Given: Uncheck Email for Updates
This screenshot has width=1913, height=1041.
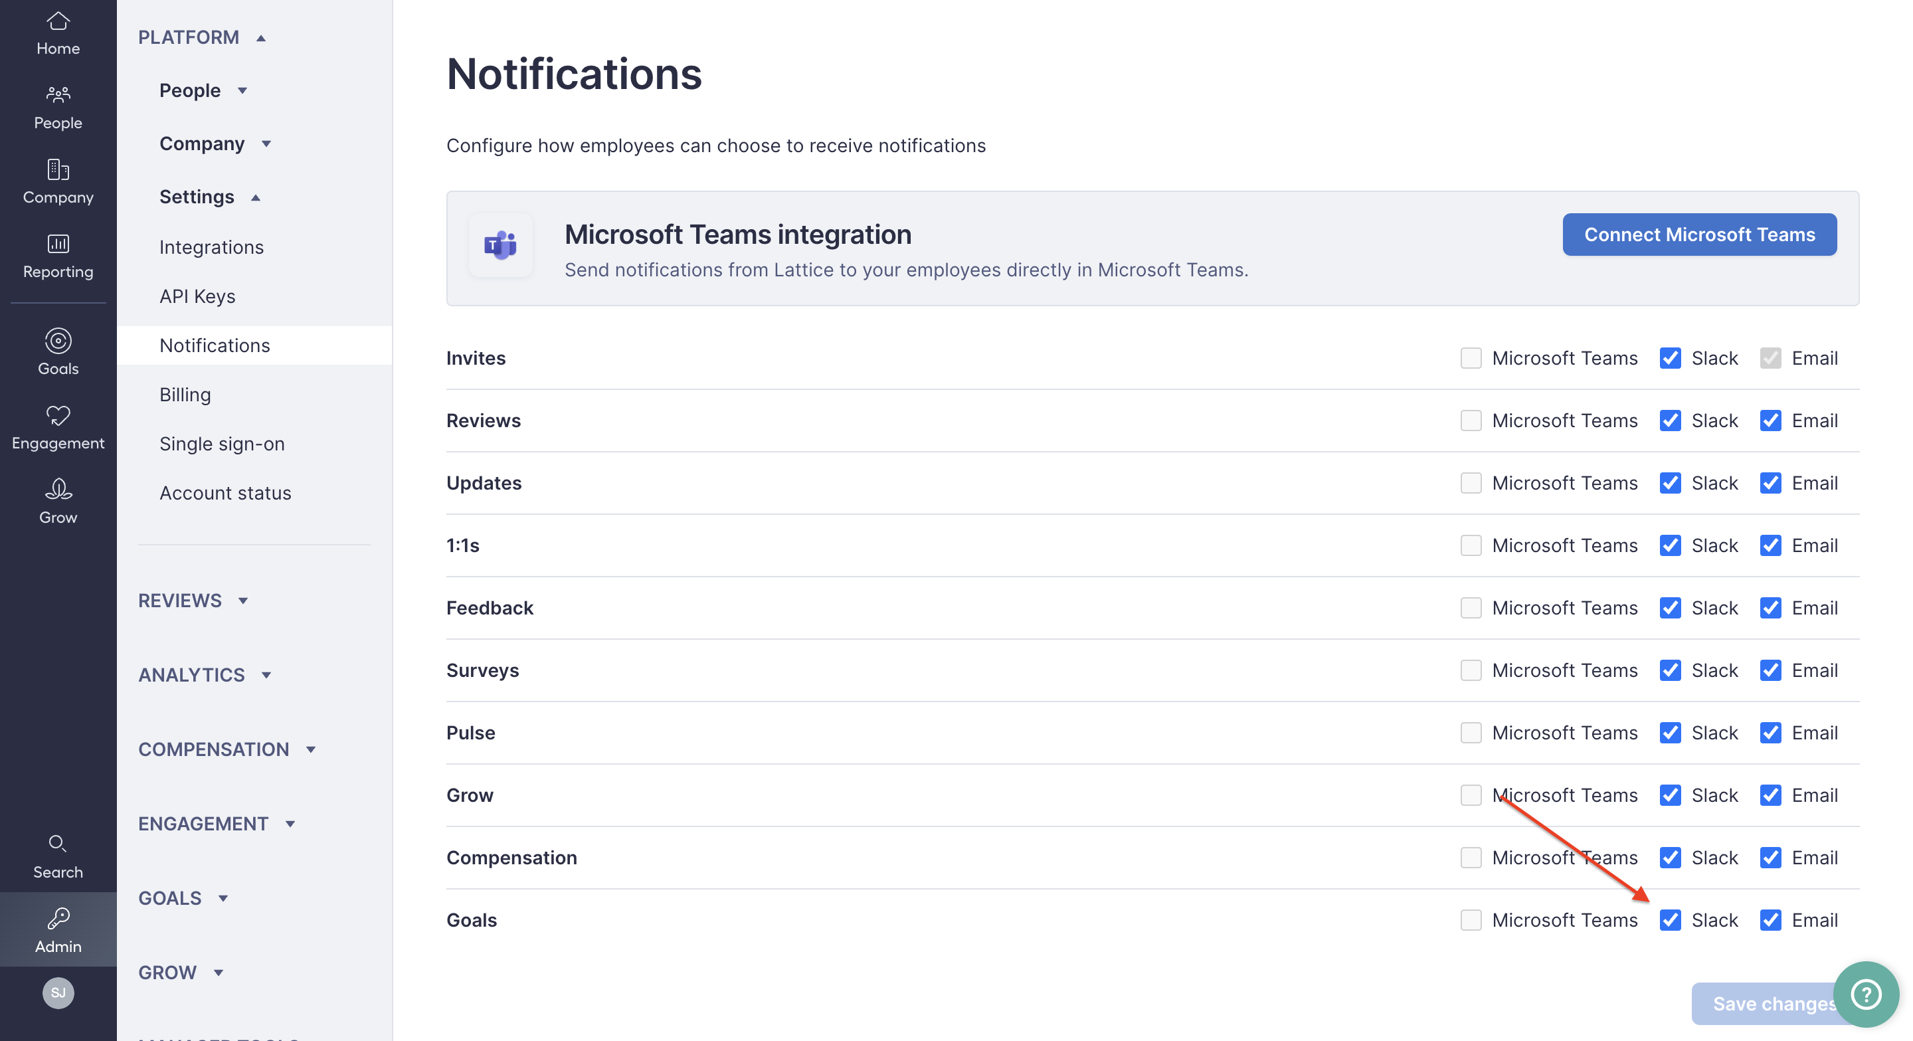Looking at the screenshot, I should click(x=1770, y=484).
